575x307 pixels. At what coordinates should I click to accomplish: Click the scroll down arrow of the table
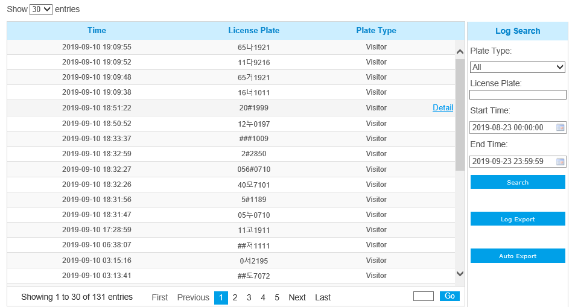(460, 274)
